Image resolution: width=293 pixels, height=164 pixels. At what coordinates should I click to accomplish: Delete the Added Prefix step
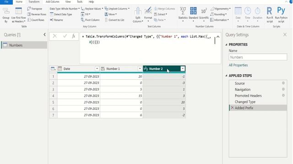click(x=232, y=108)
